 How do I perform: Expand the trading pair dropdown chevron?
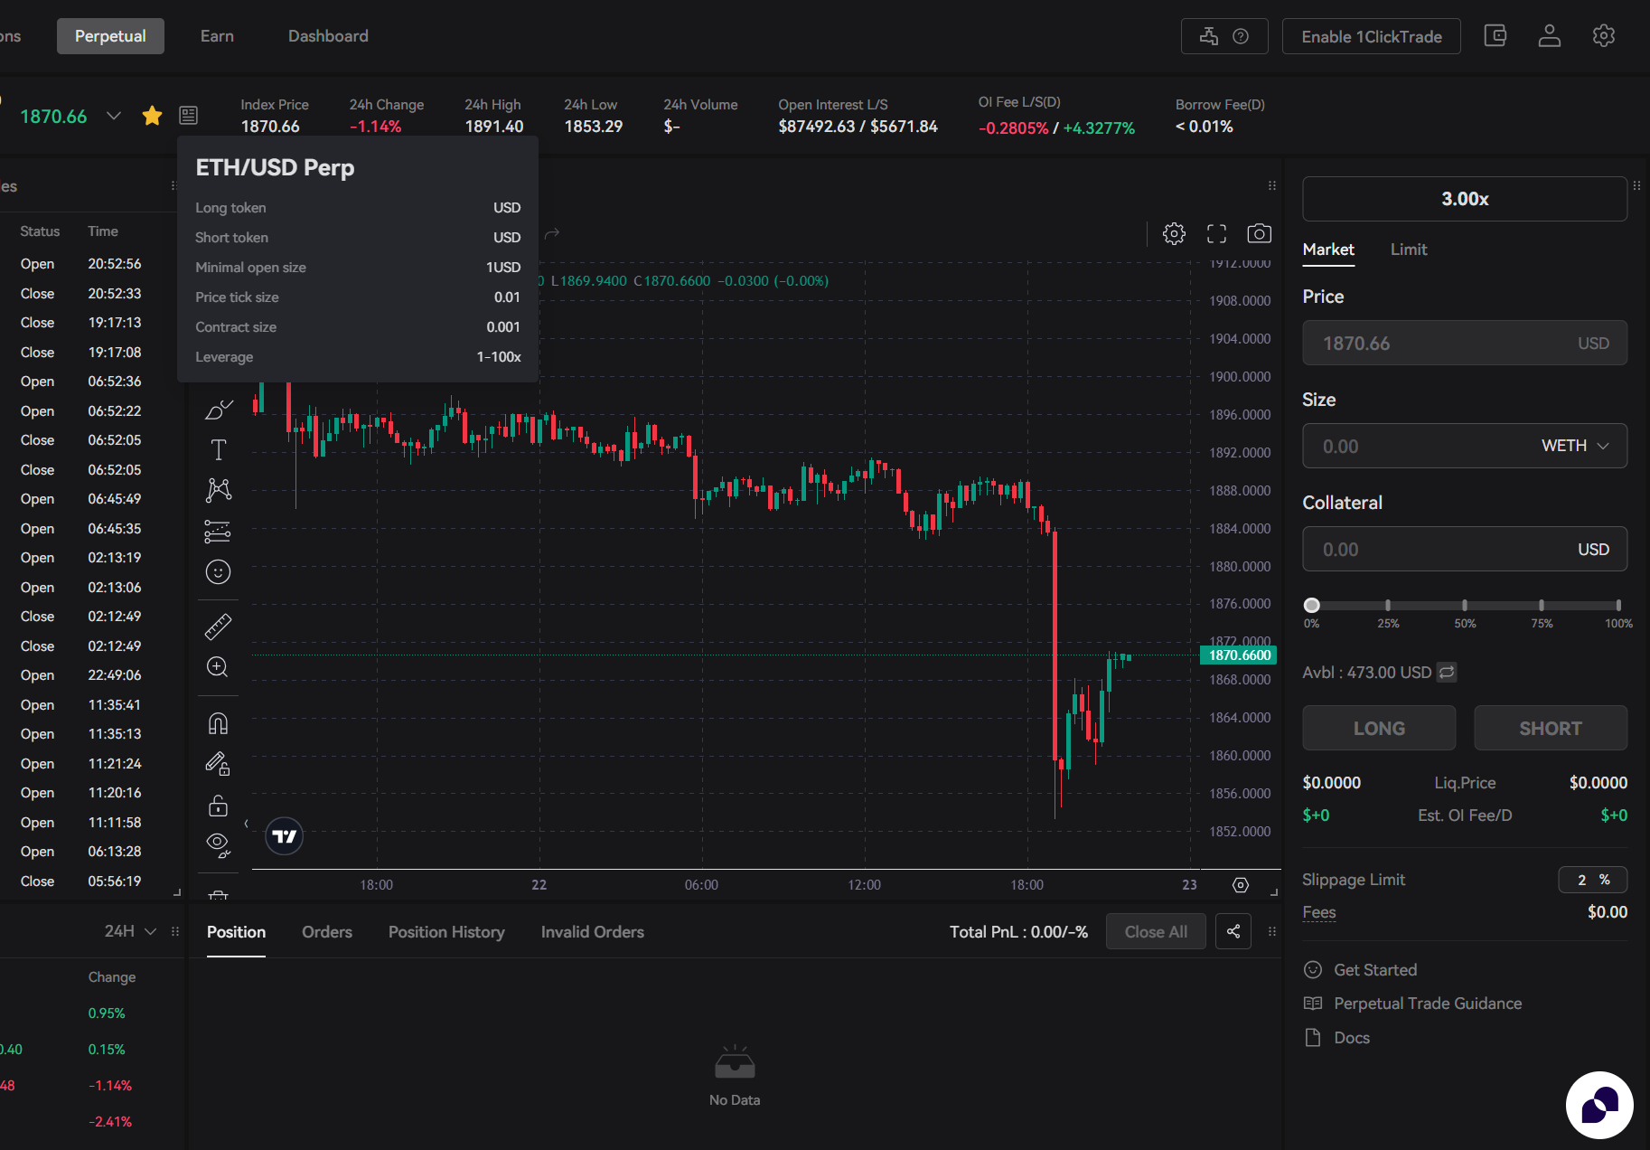pos(114,116)
